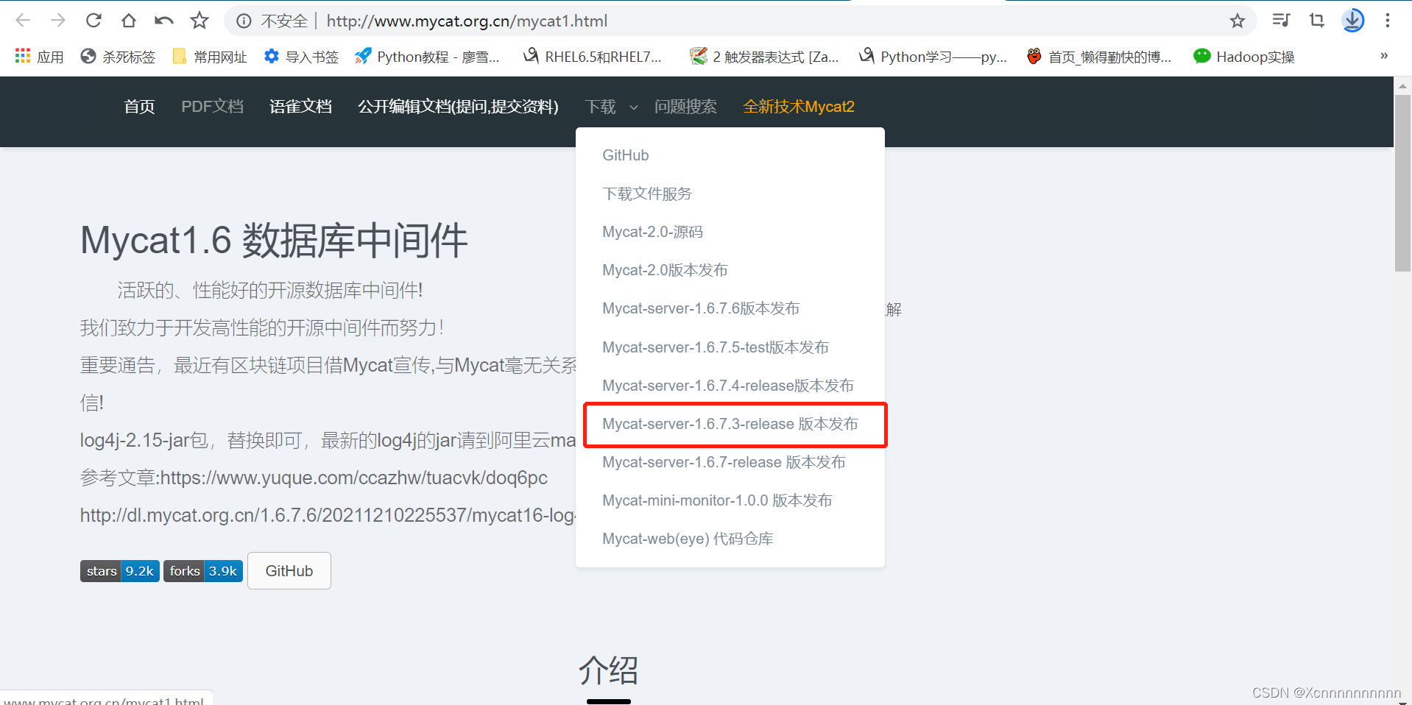
Task: Open 全新技术Mycat2 nav link
Action: [799, 107]
